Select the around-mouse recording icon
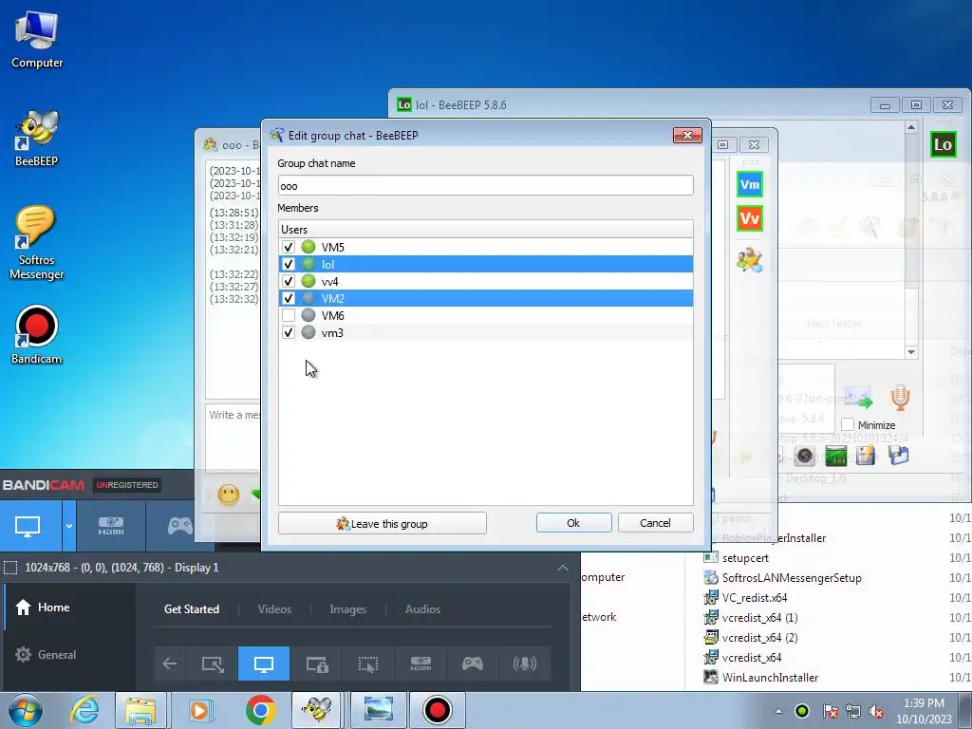Viewport: 972px width, 729px height. pos(368,664)
